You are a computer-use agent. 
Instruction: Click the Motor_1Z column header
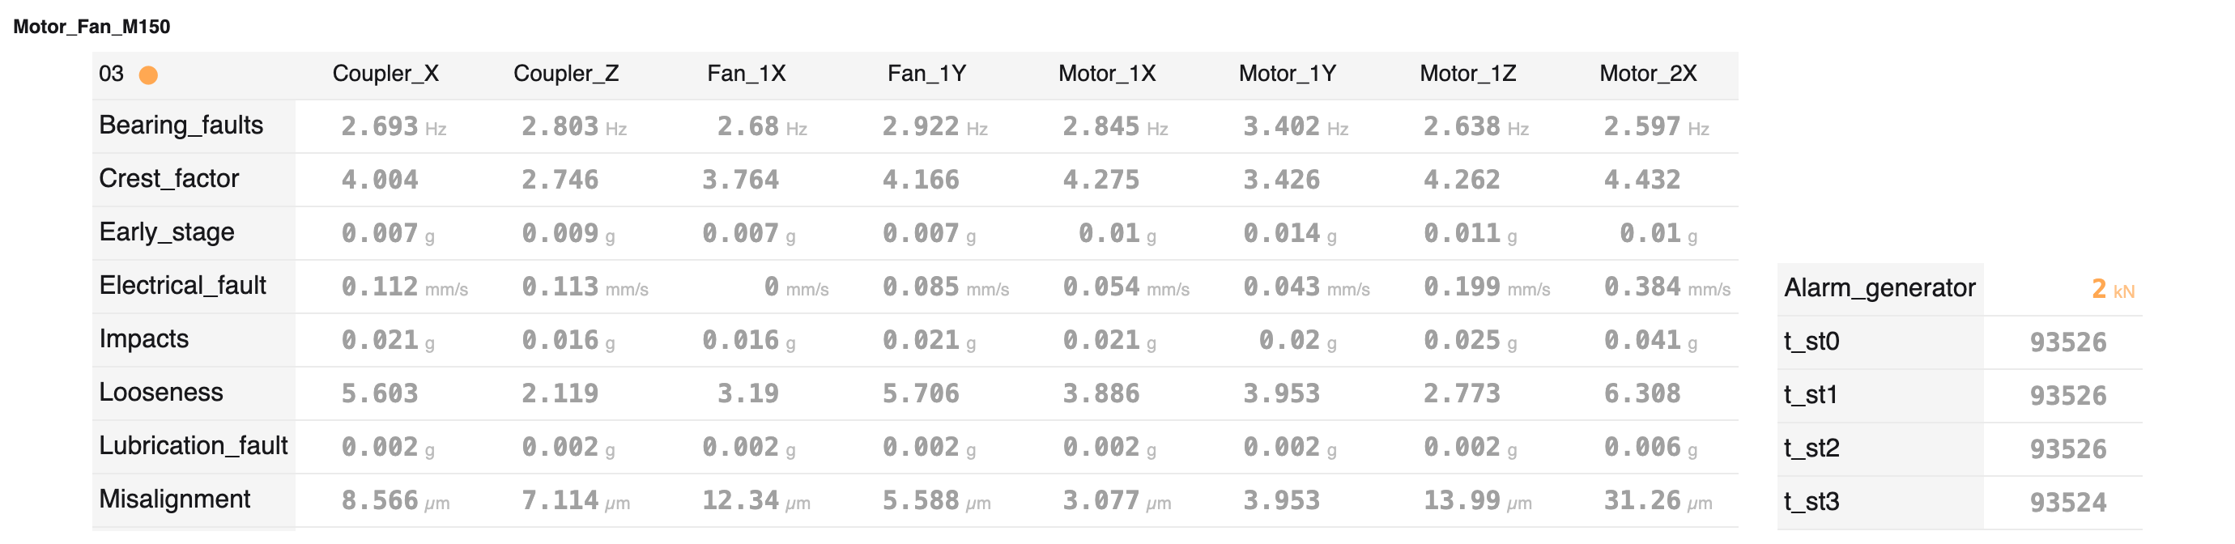tap(1467, 74)
